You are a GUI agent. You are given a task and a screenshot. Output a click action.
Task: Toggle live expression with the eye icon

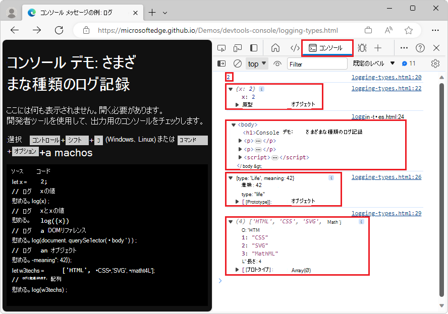pos(276,64)
